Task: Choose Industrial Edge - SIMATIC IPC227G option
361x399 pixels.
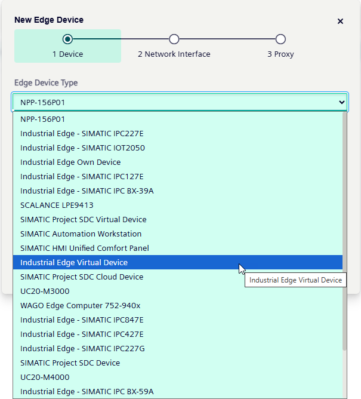Action: 178,348
